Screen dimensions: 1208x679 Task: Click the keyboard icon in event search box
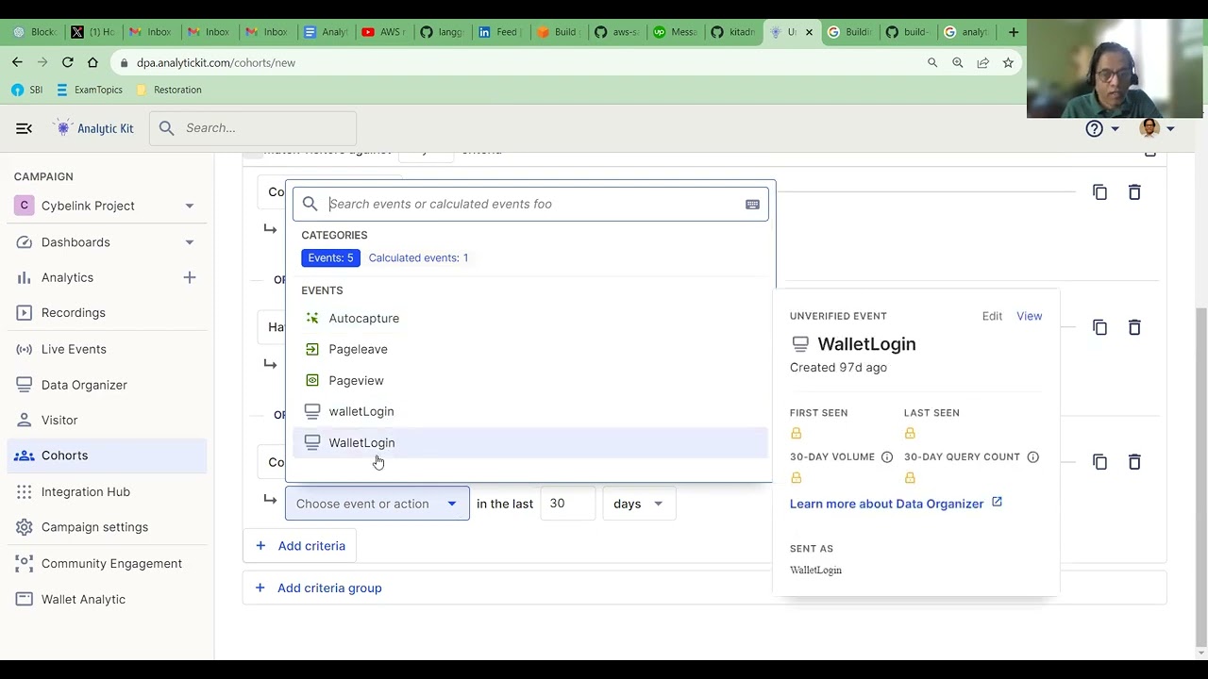752,204
